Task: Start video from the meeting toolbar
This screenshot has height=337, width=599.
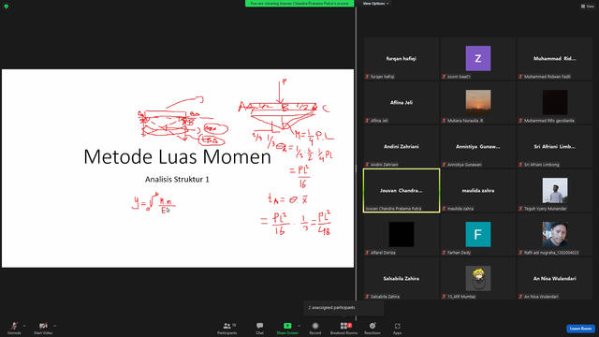Action: 43,328
